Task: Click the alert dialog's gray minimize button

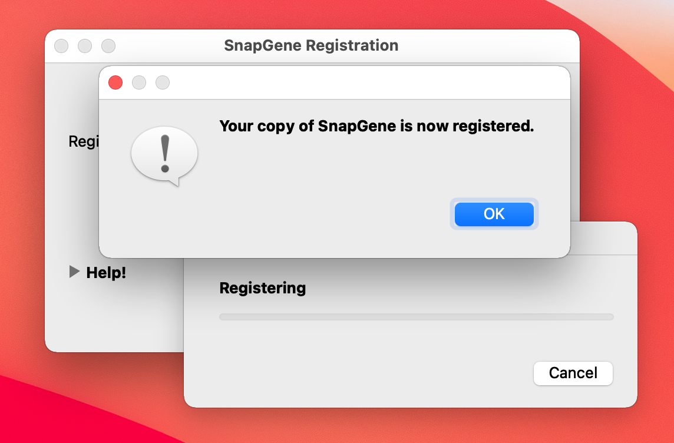Action: [139, 83]
